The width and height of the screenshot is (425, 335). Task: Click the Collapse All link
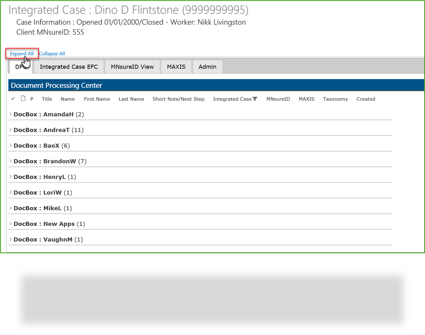tap(52, 53)
